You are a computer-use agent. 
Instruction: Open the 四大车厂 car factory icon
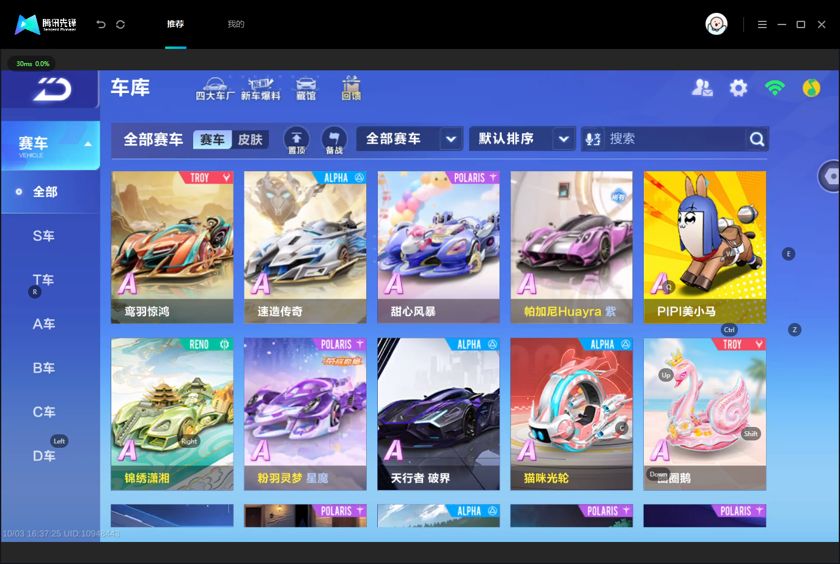point(215,89)
